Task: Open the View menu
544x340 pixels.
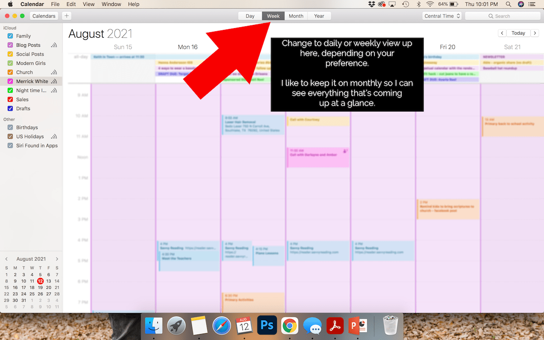Action: 88,4
